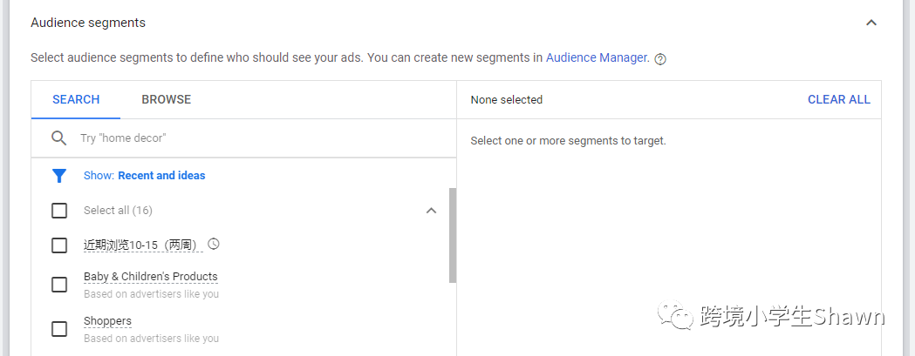Tick the 近期浏览10-15（两周） checkbox
The image size is (915, 356).
[59, 245]
